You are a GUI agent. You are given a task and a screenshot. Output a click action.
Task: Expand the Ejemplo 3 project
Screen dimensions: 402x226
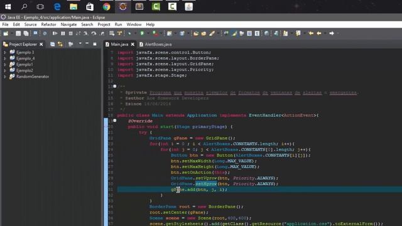tap(4, 52)
